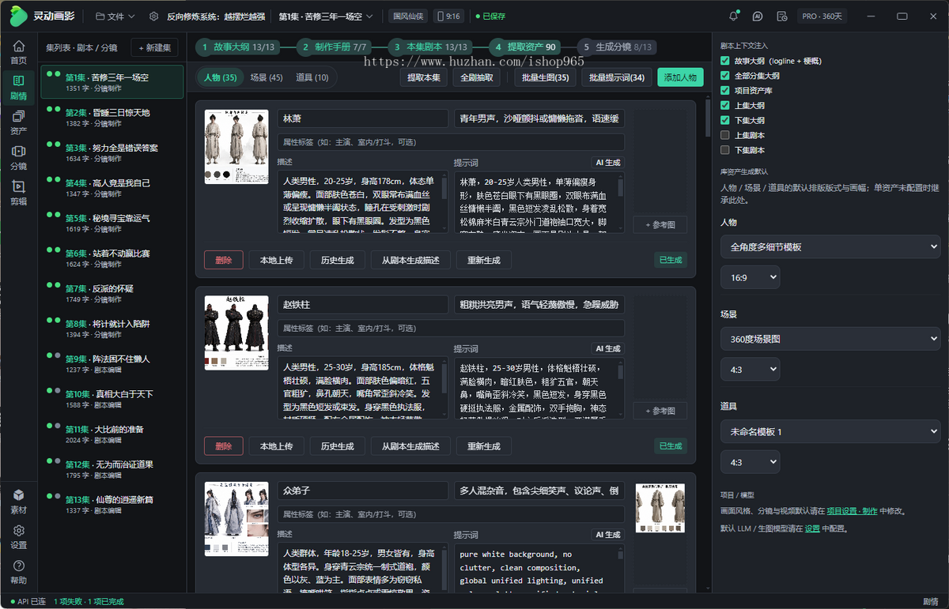The image size is (949, 609).
Task: Toggle the 故事大纲 (logline + 梗概) checkbox
Action: click(725, 61)
